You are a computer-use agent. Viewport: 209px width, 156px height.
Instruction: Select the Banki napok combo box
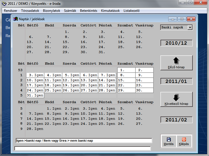click(174, 28)
